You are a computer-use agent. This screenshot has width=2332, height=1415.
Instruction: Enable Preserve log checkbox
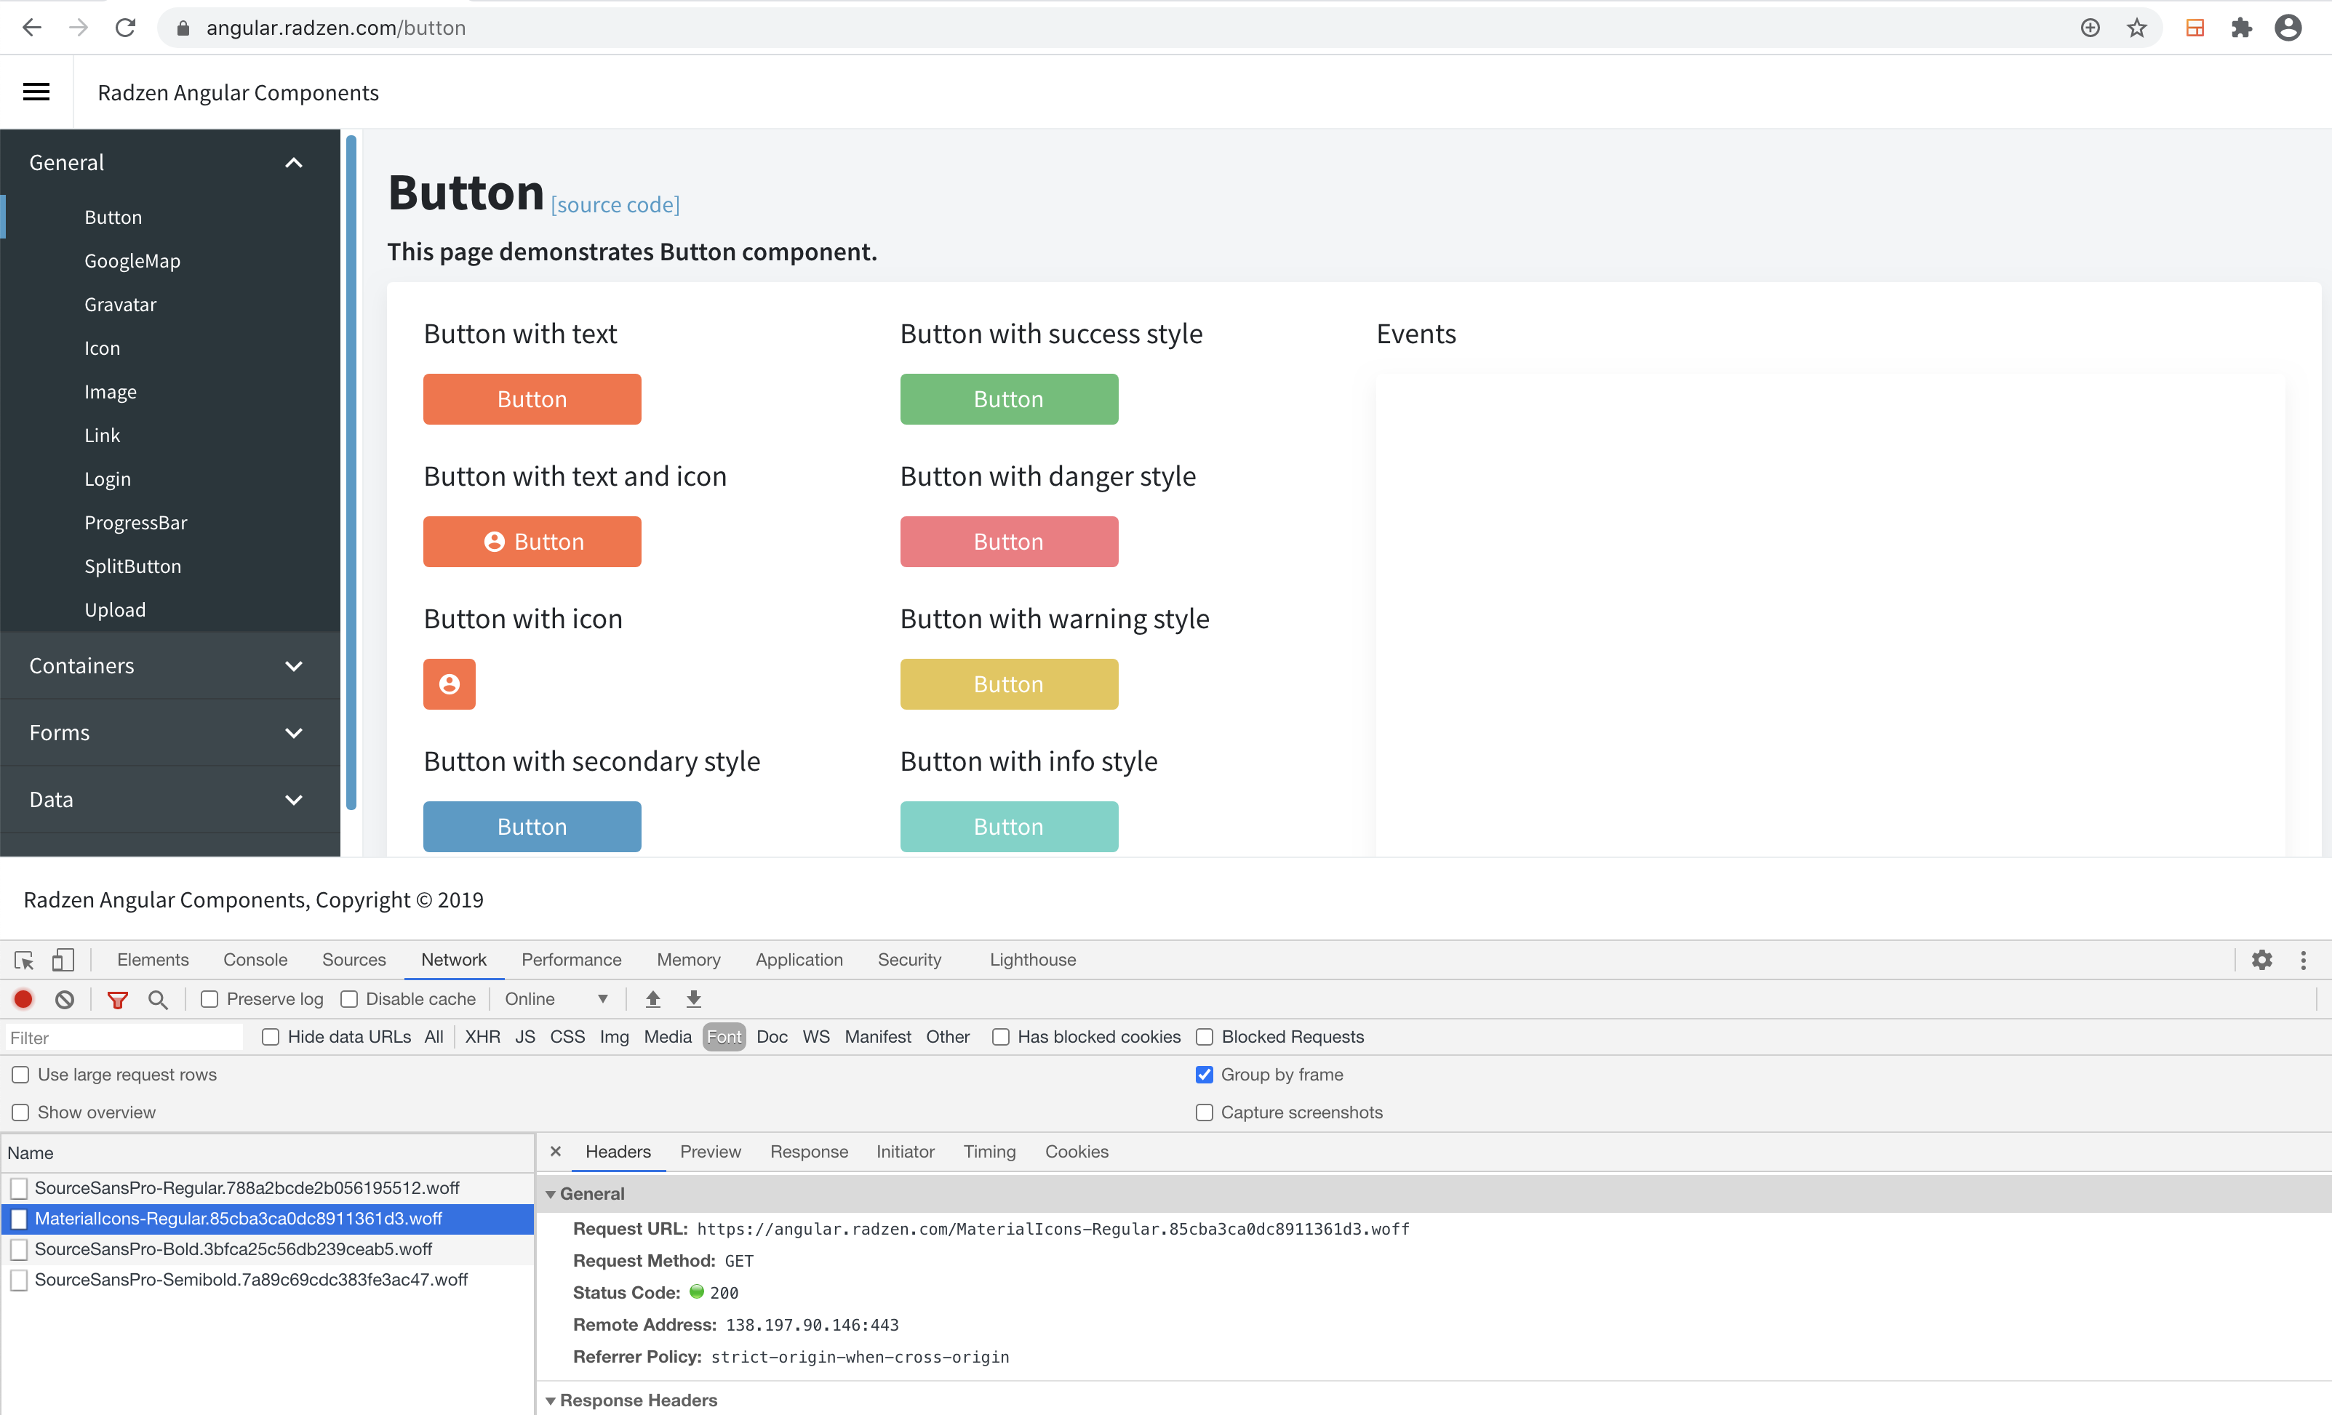point(210,999)
